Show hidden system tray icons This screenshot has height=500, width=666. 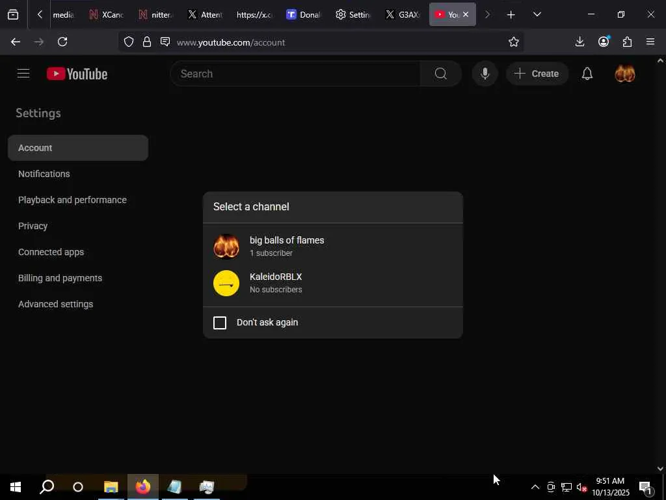click(535, 487)
